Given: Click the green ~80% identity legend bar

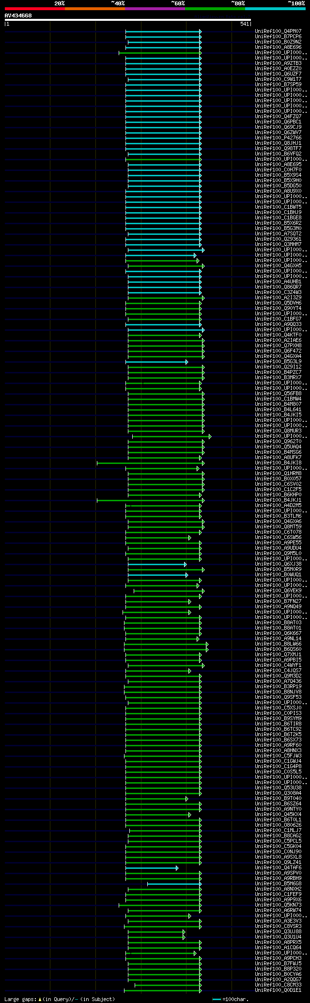Looking at the screenshot, I should pos(215,9).
